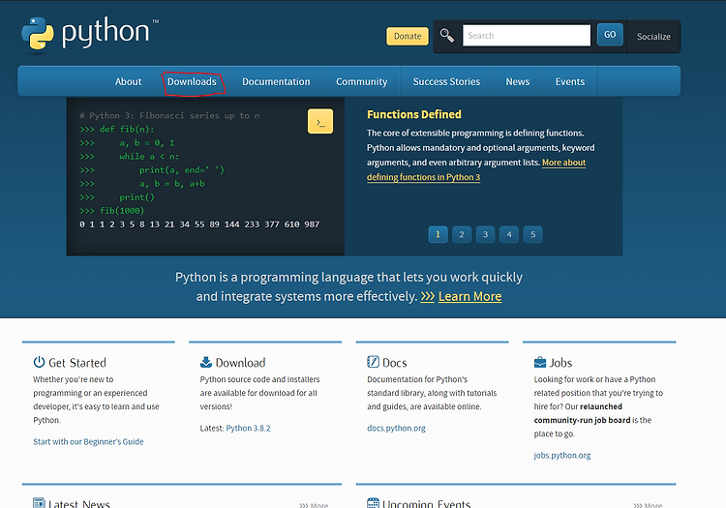Click the Download section heading

coord(240,363)
